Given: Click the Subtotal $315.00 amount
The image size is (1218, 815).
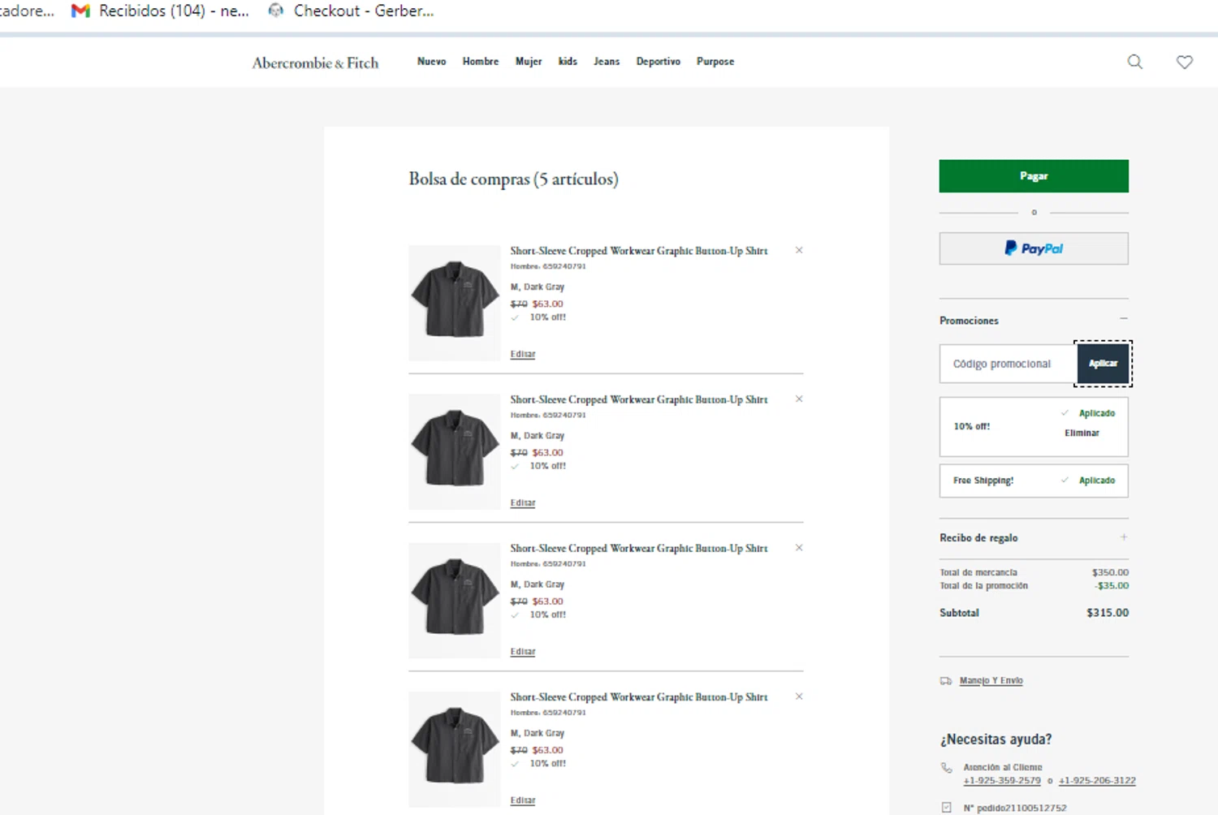Looking at the screenshot, I should (1108, 613).
